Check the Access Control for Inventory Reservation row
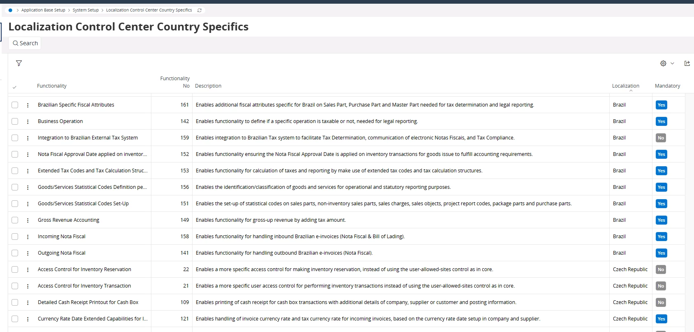The width and height of the screenshot is (694, 332). 15,269
